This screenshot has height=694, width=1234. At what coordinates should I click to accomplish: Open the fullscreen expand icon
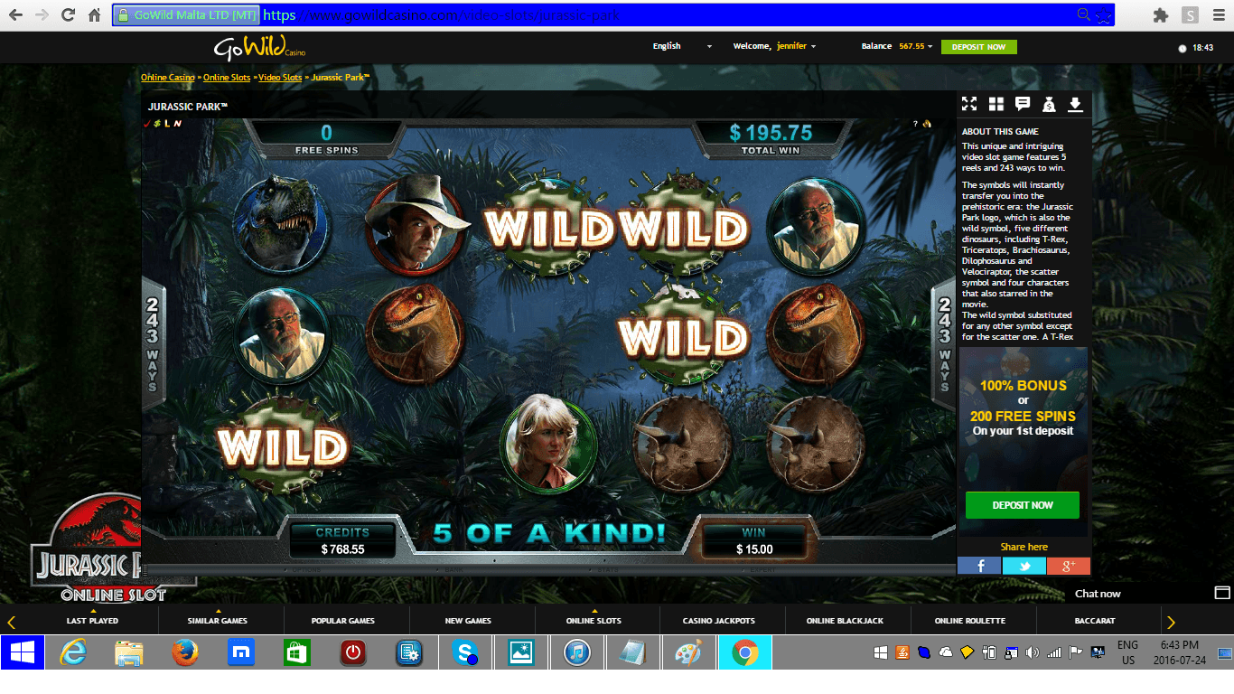(x=969, y=104)
